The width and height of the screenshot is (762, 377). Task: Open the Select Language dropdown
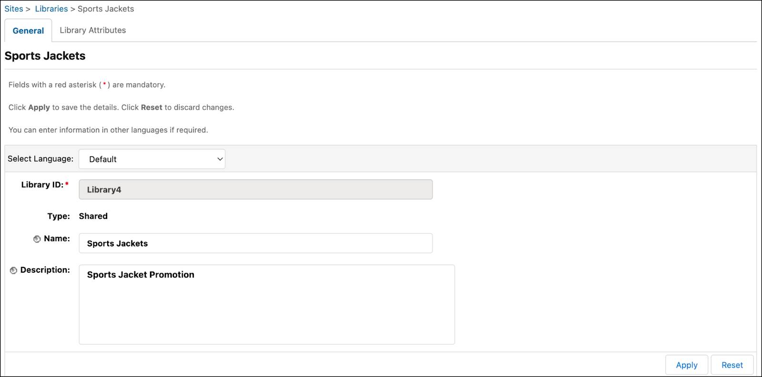152,159
